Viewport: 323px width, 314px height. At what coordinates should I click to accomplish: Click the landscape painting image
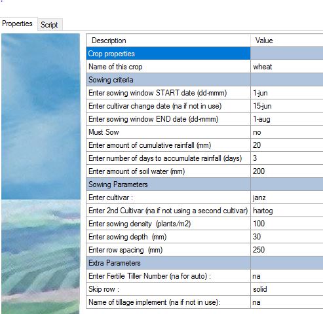[x=41, y=173]
